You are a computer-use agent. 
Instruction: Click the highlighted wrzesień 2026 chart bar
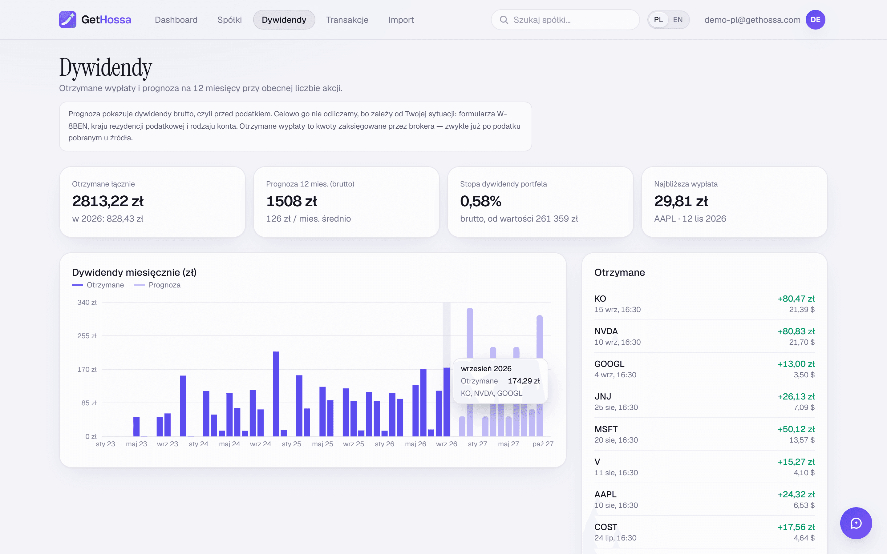pyautogui.click(x=447, y=402)
